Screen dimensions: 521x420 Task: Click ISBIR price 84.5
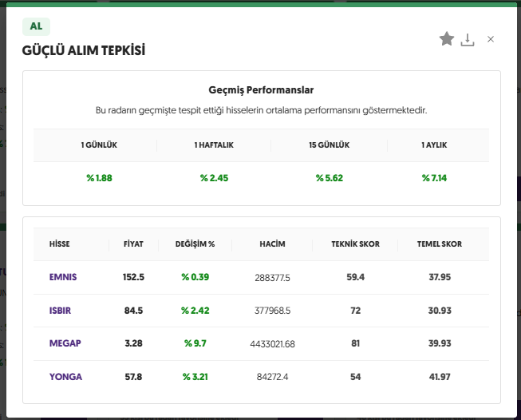[x=133, y=311]
